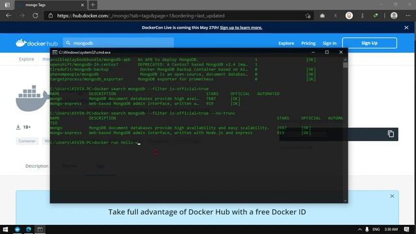Click the cmd scrollbar up arrow
Image resolution: width=416 pixels, height=234 pixels.
[345, 59]
